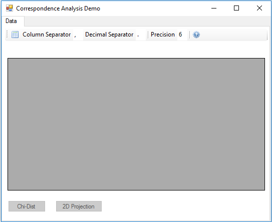The image size is (272, 222).
Task: Maximize the Correspondence Analysis Demo window
Action: click(x=236, y=8)
